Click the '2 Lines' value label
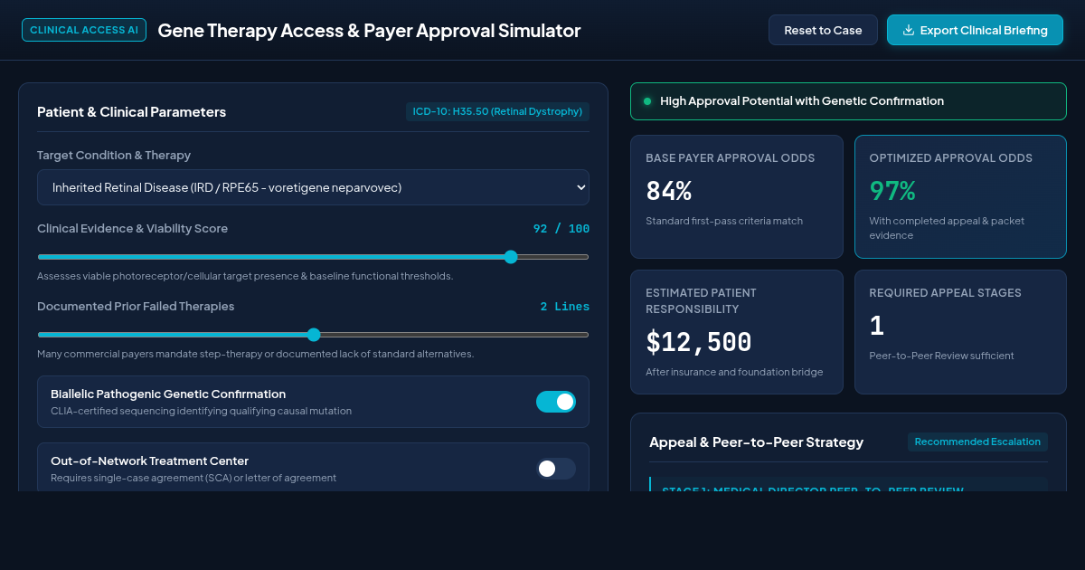1085x570 pixels. point(565,307)
